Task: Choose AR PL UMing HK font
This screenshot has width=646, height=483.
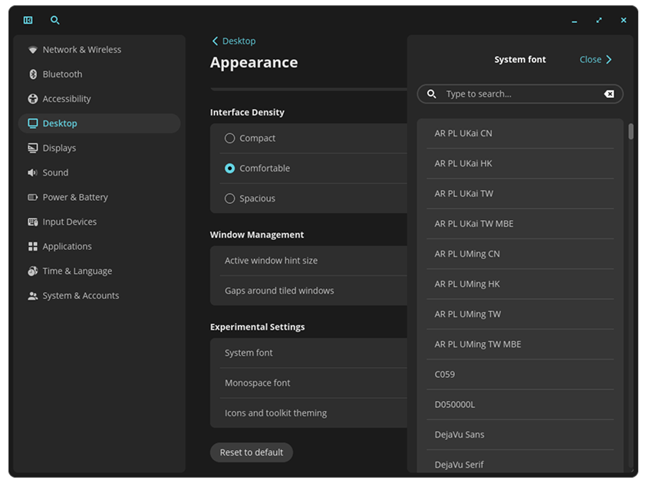Action: (520, 284)
